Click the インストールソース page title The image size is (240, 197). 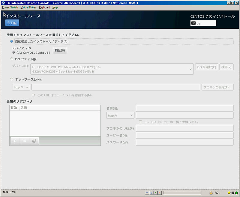click(x=23, y=16)
